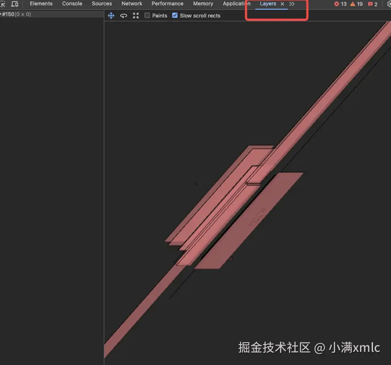Select the Layers tab
The width and height of the screenshot is (391, 365).
(x=268, y=4)
